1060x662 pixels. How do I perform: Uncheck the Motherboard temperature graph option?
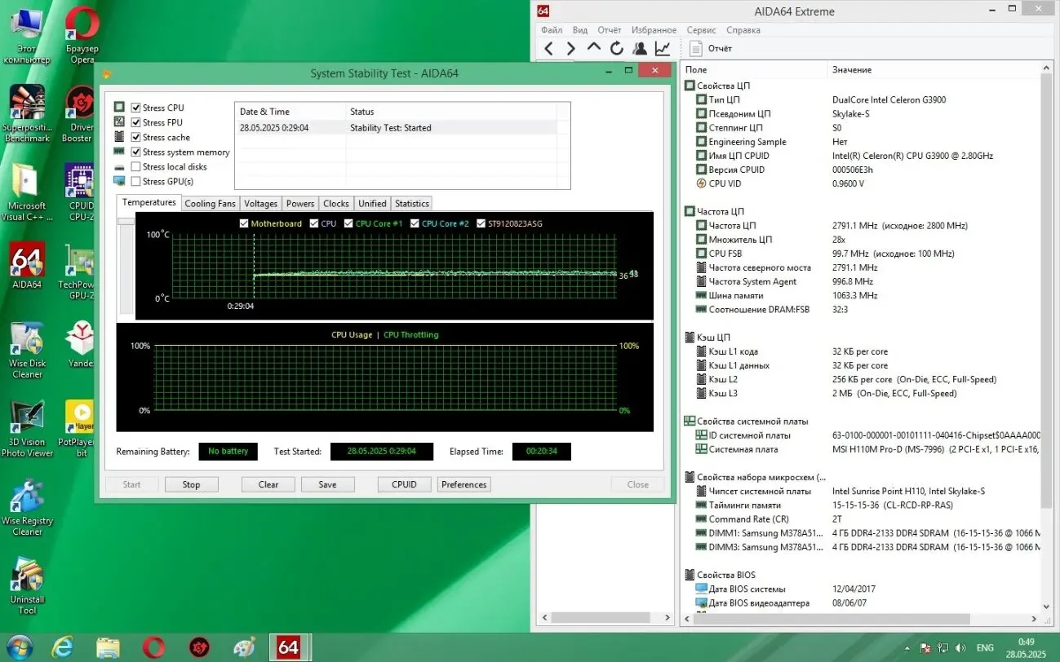(x=243, y=223)
